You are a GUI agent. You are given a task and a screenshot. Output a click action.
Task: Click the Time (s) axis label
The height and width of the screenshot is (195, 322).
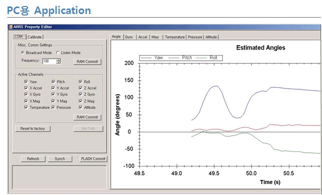tap(270, 182)
